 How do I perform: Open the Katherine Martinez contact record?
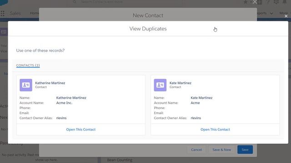pos(81,129)
